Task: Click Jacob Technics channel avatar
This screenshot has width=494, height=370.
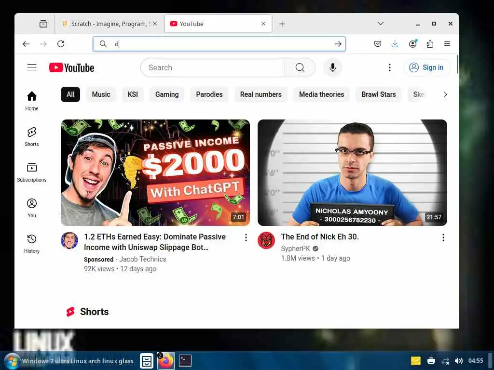Action: (x=69, y=241)
